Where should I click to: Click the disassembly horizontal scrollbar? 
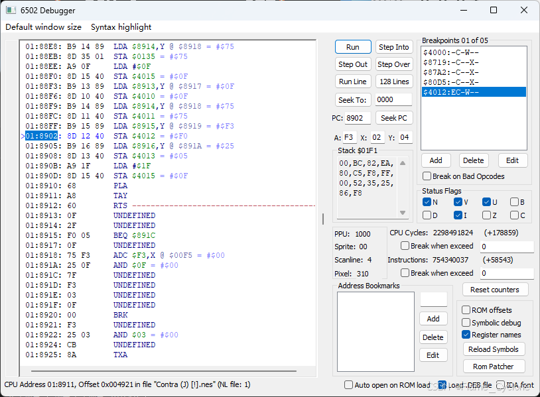[x=164, y=371]
